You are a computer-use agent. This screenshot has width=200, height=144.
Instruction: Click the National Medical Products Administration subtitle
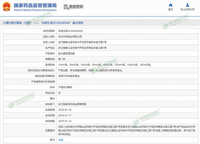click(x=35, y=10)
